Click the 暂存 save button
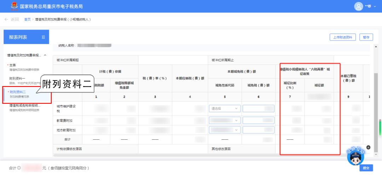 (x=366, y=37)
